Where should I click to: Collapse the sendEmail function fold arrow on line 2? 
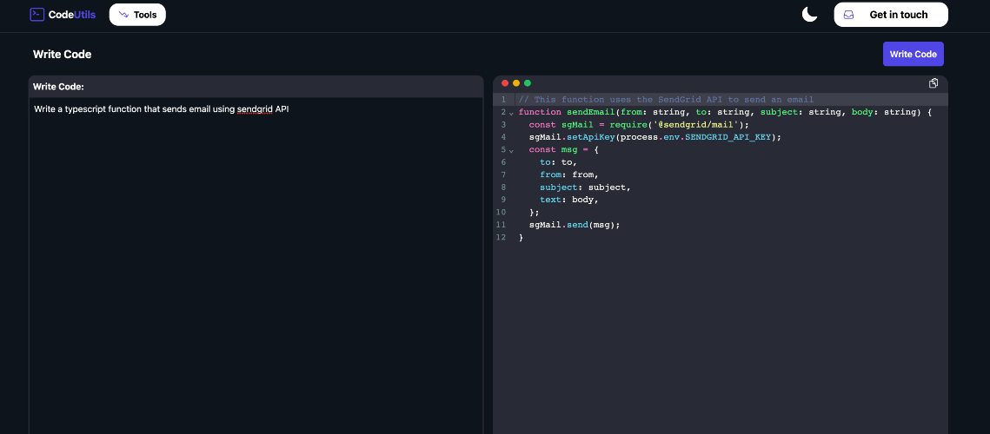[511, 113]
